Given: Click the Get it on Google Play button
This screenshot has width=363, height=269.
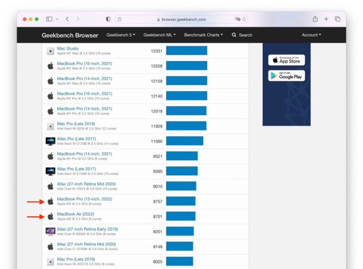Looking at the screenshot, I should tap(286, 76).
